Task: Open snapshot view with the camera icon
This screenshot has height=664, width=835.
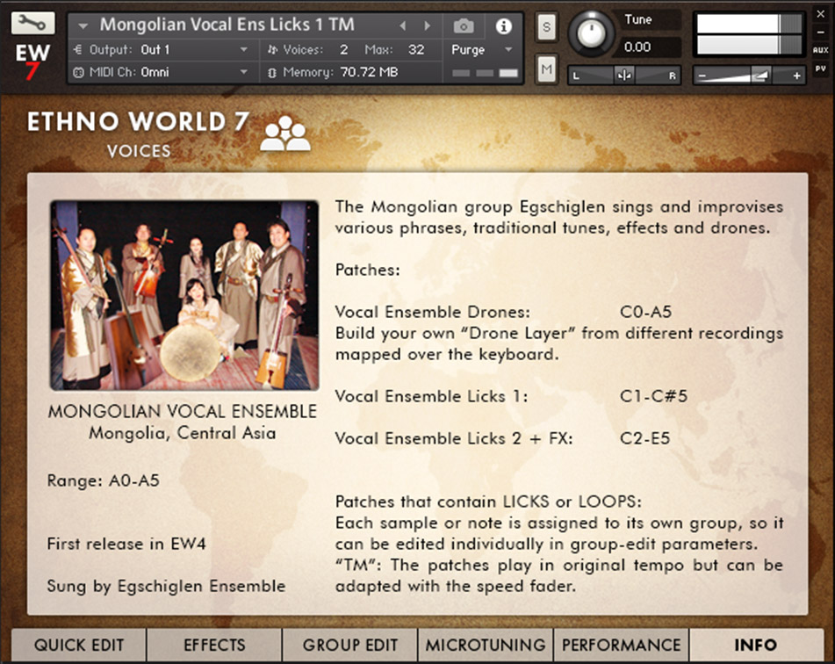Action: pos(464,25)
